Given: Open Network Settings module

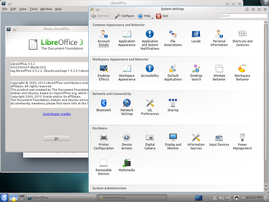Looking at the screenshot, I should pos(127,107).
